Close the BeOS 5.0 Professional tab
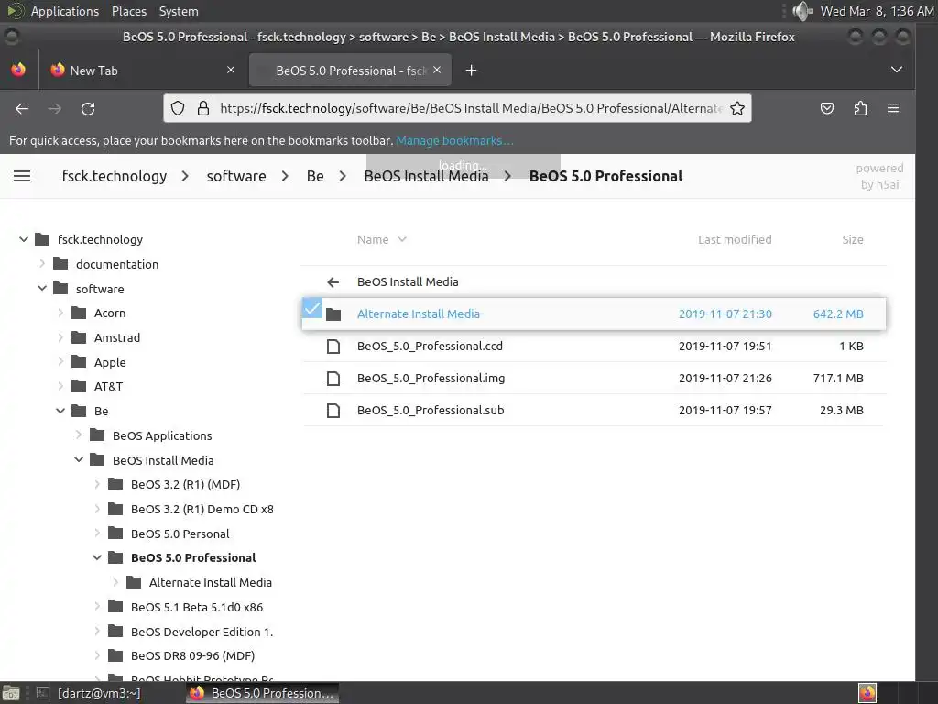Screen dimensions: 938x704 point(437,70)
